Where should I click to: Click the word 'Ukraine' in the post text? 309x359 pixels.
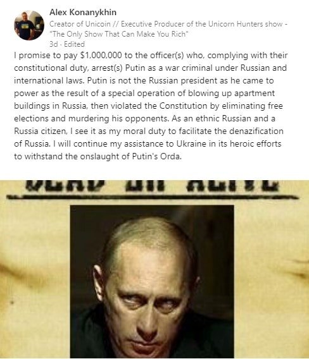[191, 143]
